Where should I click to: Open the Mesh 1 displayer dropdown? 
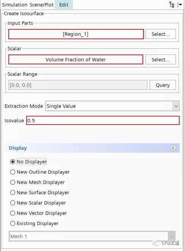92,236
